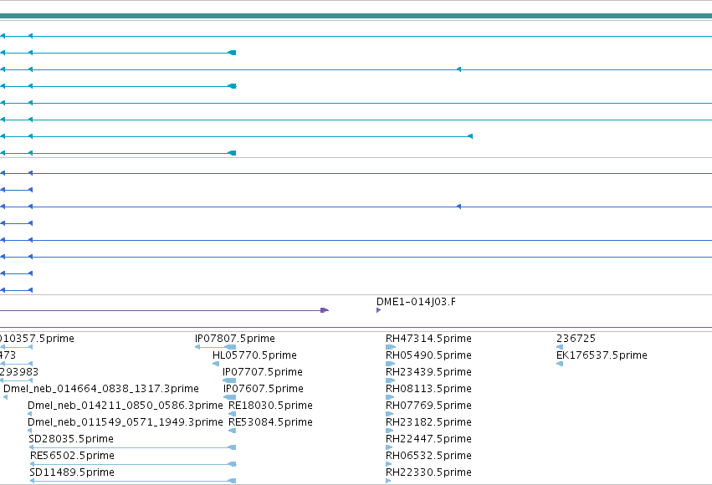Click the small purple DME1-014J03.F arrow glyph
This screenshot has height=485, width=712.
pos(379,310)
